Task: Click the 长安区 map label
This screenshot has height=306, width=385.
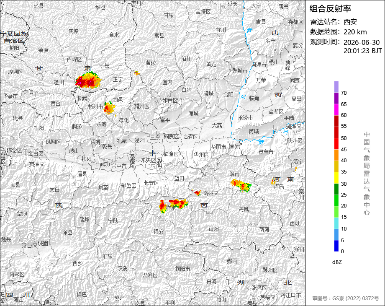Action: 151,183
